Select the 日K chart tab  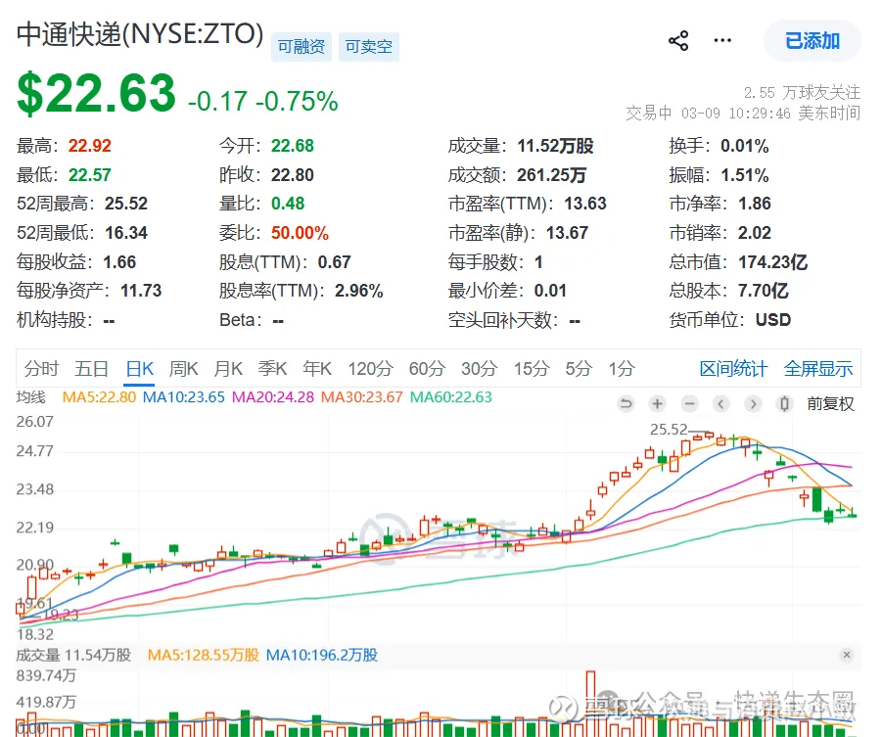140,368
